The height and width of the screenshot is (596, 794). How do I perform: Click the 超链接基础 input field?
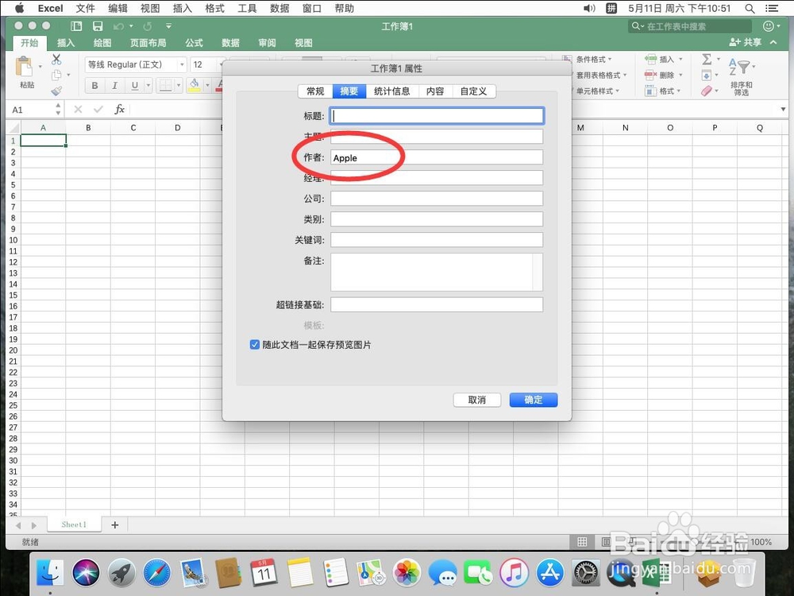pos(437,304)
